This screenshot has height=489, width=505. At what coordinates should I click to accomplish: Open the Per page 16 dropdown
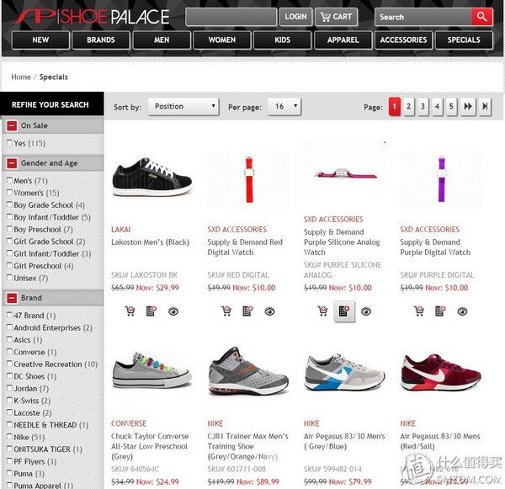coord(284,107)
